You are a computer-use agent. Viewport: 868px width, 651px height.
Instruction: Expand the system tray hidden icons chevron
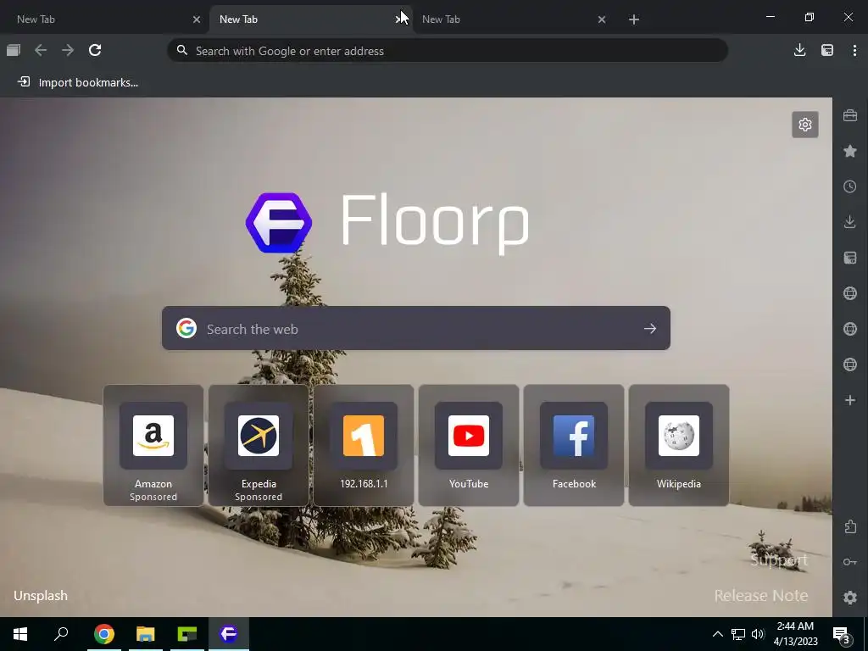[717, 634]
